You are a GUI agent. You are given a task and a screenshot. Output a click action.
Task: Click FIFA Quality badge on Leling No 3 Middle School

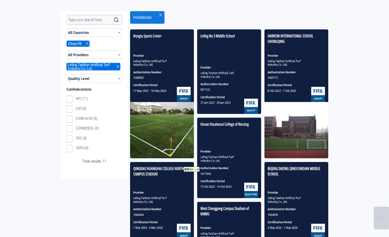pos(251,106)
